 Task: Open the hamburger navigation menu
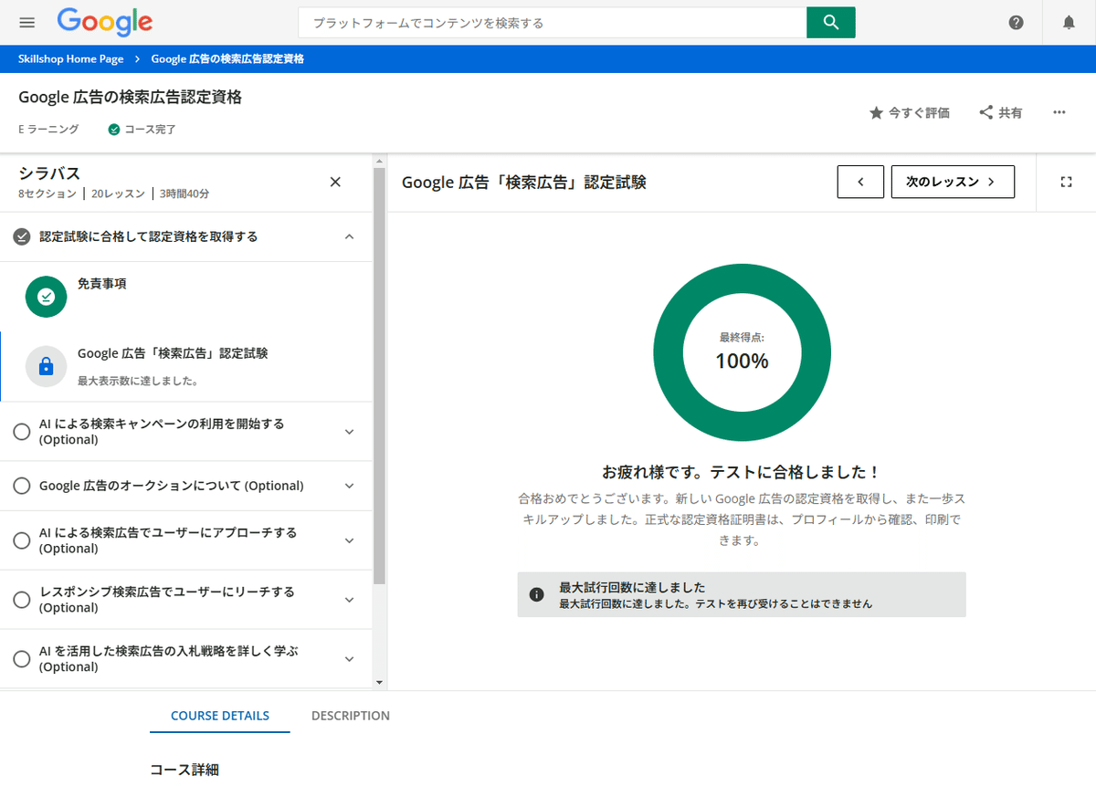[26, 22]
